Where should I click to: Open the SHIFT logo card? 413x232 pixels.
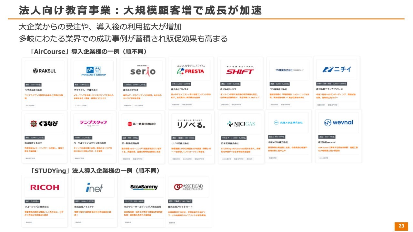pos(240,70)
